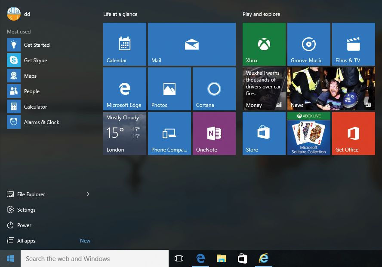Start Groove Music
Viewport: 382px width, 267px height.
[308, 44]
